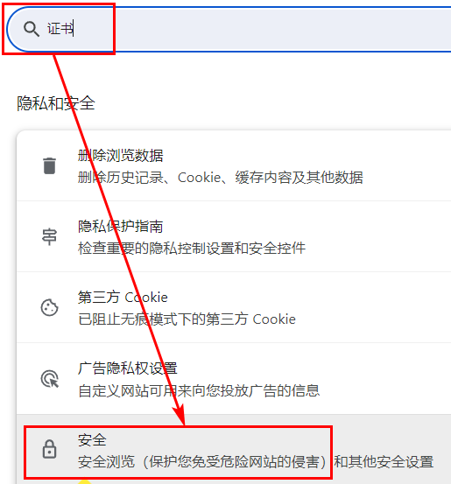Open the 安全 settings entry
451x484 pixels.
point(234,450)
